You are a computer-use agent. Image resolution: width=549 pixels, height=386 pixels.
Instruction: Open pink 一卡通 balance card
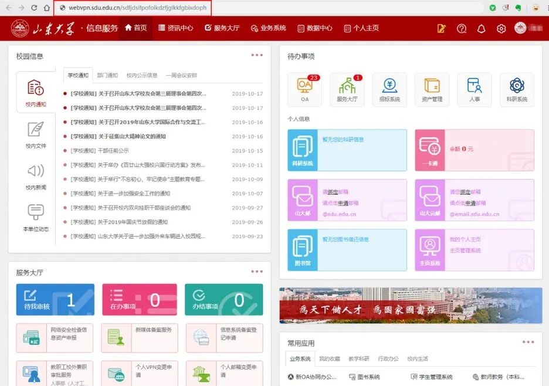[475, 150]
